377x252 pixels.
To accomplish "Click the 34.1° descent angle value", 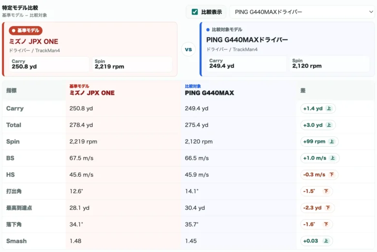I will (x=76, y=224).
